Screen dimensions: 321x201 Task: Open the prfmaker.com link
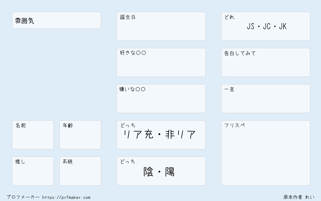point(66,198)
